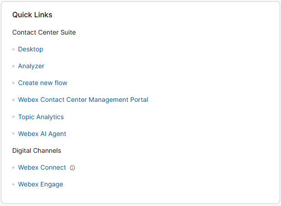Screen dimensions: 281x206
Task: Click the bullet before Webex Connect
Action: point(14,168)
